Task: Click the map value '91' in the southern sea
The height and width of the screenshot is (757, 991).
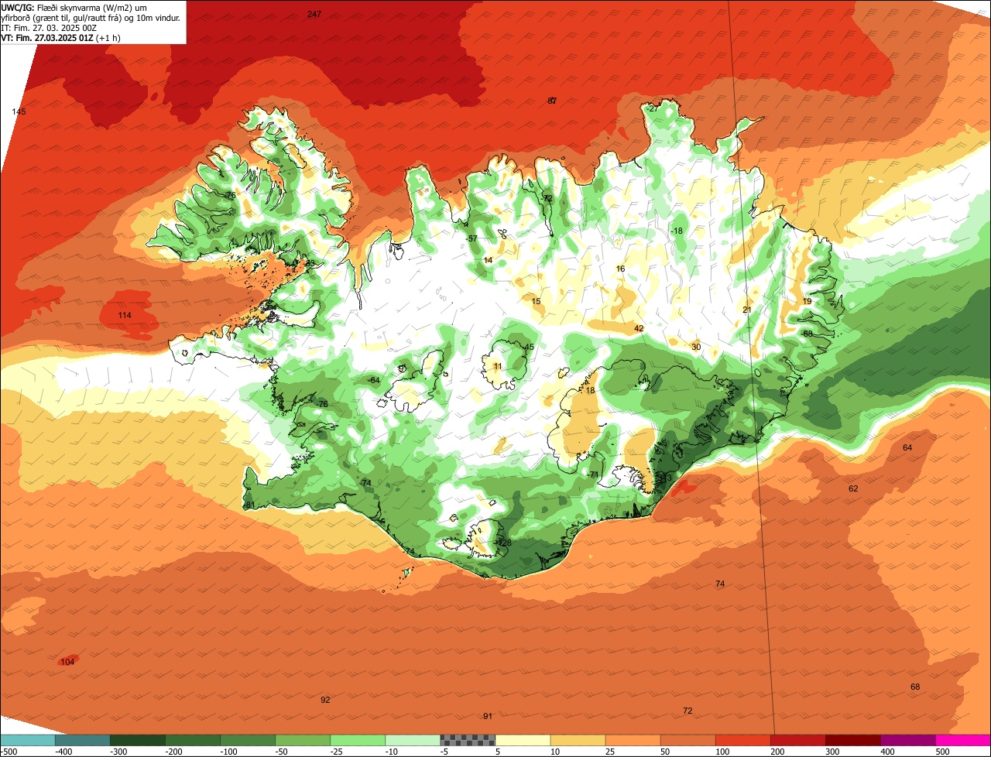Action: [488, 716]
